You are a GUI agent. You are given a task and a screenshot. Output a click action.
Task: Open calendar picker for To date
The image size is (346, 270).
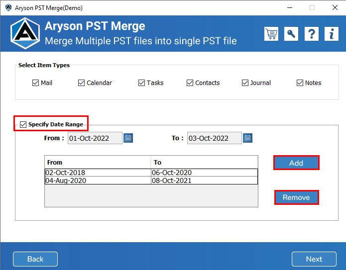coord(247,138)
